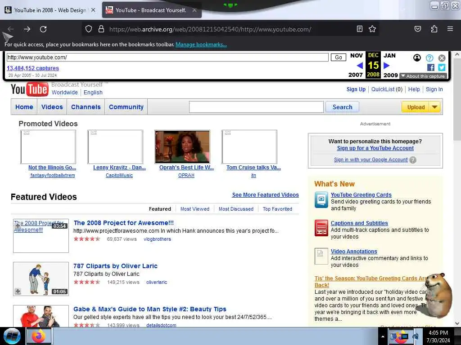
Task: Open the extensions puzzle icon
Action: [434, 29]
